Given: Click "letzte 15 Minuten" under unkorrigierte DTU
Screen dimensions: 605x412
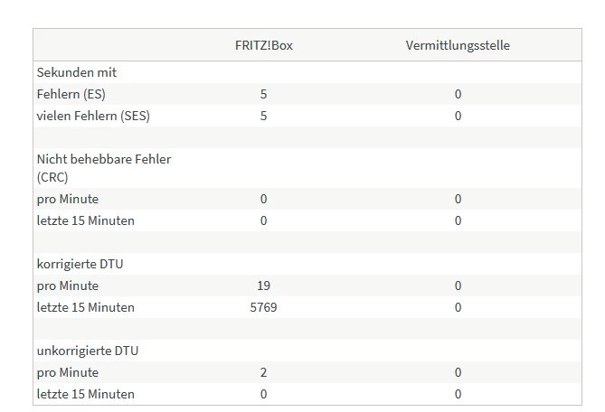Looking at the screenshot, I should coord(85,394).
